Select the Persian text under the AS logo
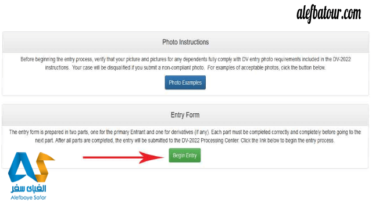372x209 pixels. pos(28,189)
